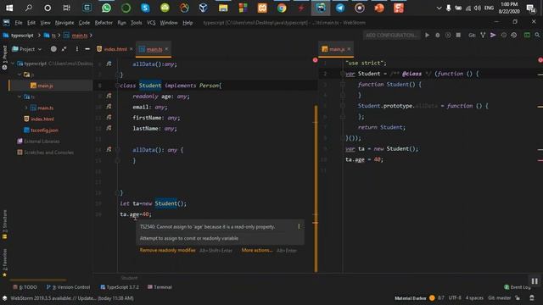Click More actions... in the error tooltip

point(257,250)
